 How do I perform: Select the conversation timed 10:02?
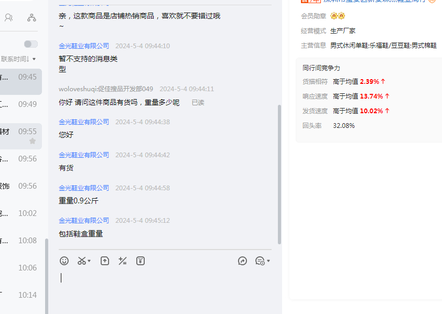coord(21,218)
